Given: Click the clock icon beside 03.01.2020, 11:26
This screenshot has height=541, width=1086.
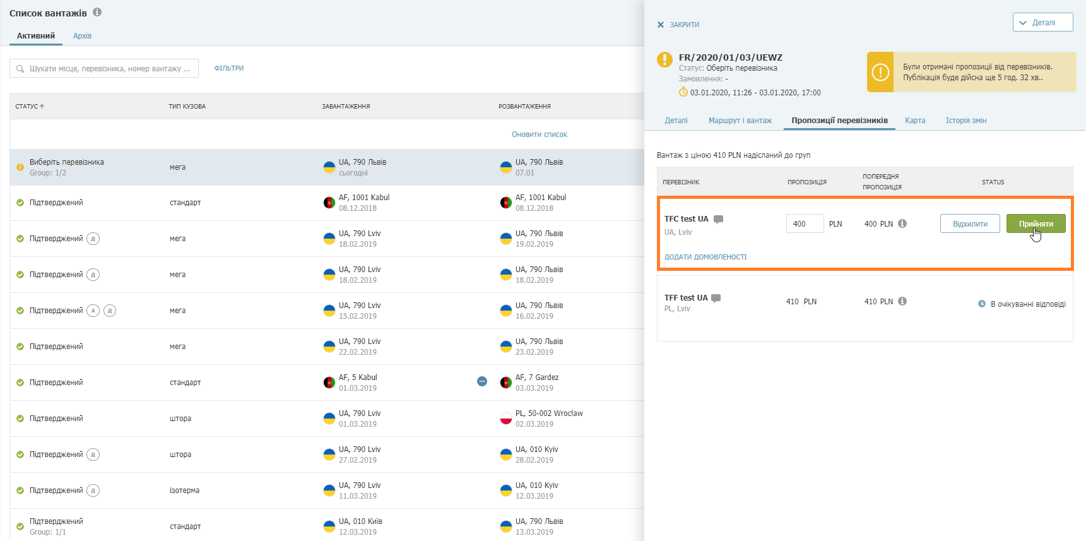Looking at the screenshot, I should click(x=683, y=92).
